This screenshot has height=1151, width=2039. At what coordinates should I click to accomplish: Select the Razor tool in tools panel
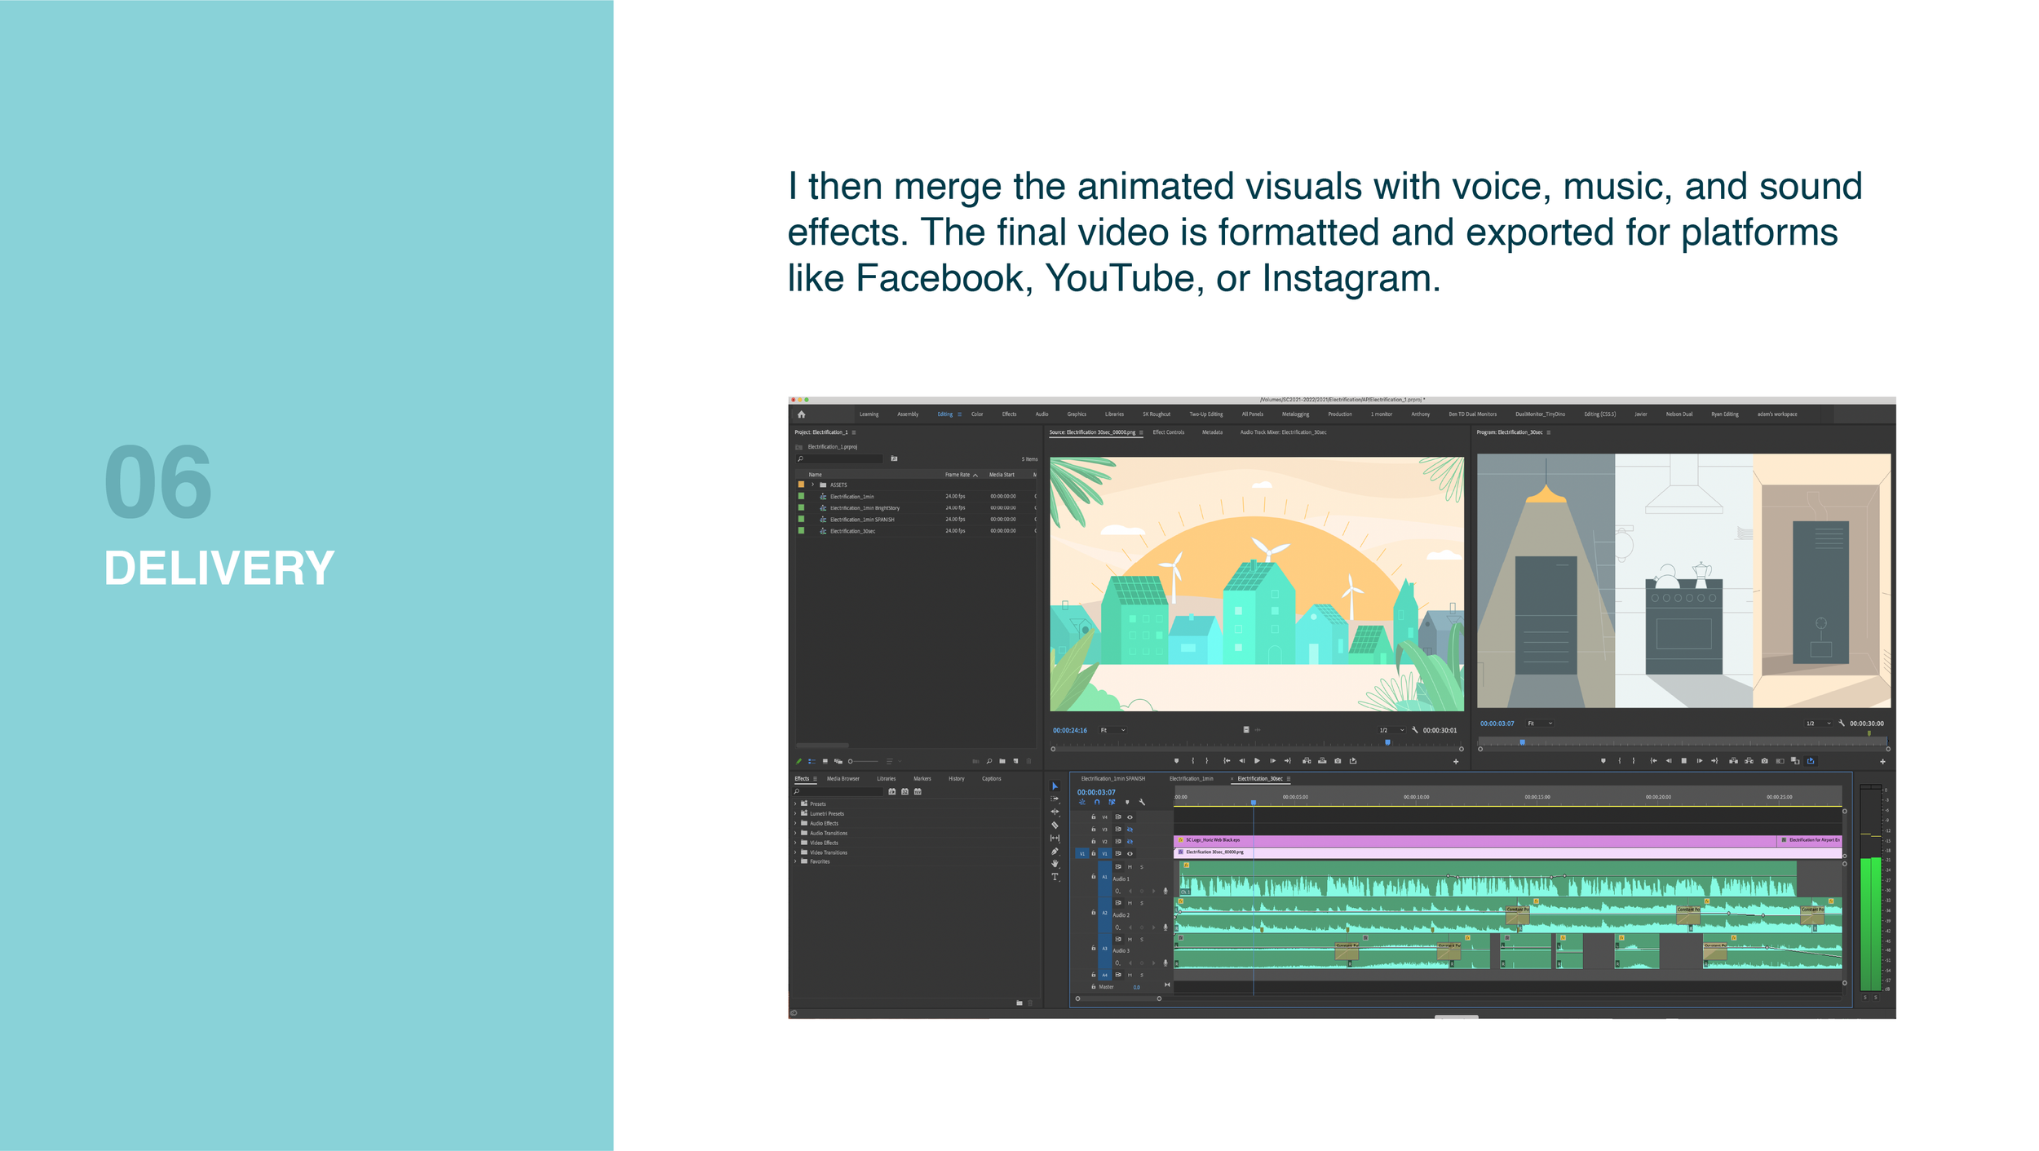click(x=1055, y=825)
